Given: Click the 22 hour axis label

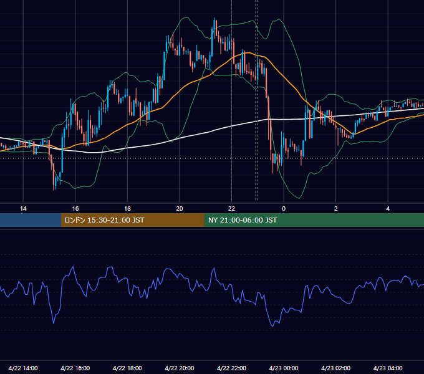Looking at the screenshot, I should click(x=231, y=209).
